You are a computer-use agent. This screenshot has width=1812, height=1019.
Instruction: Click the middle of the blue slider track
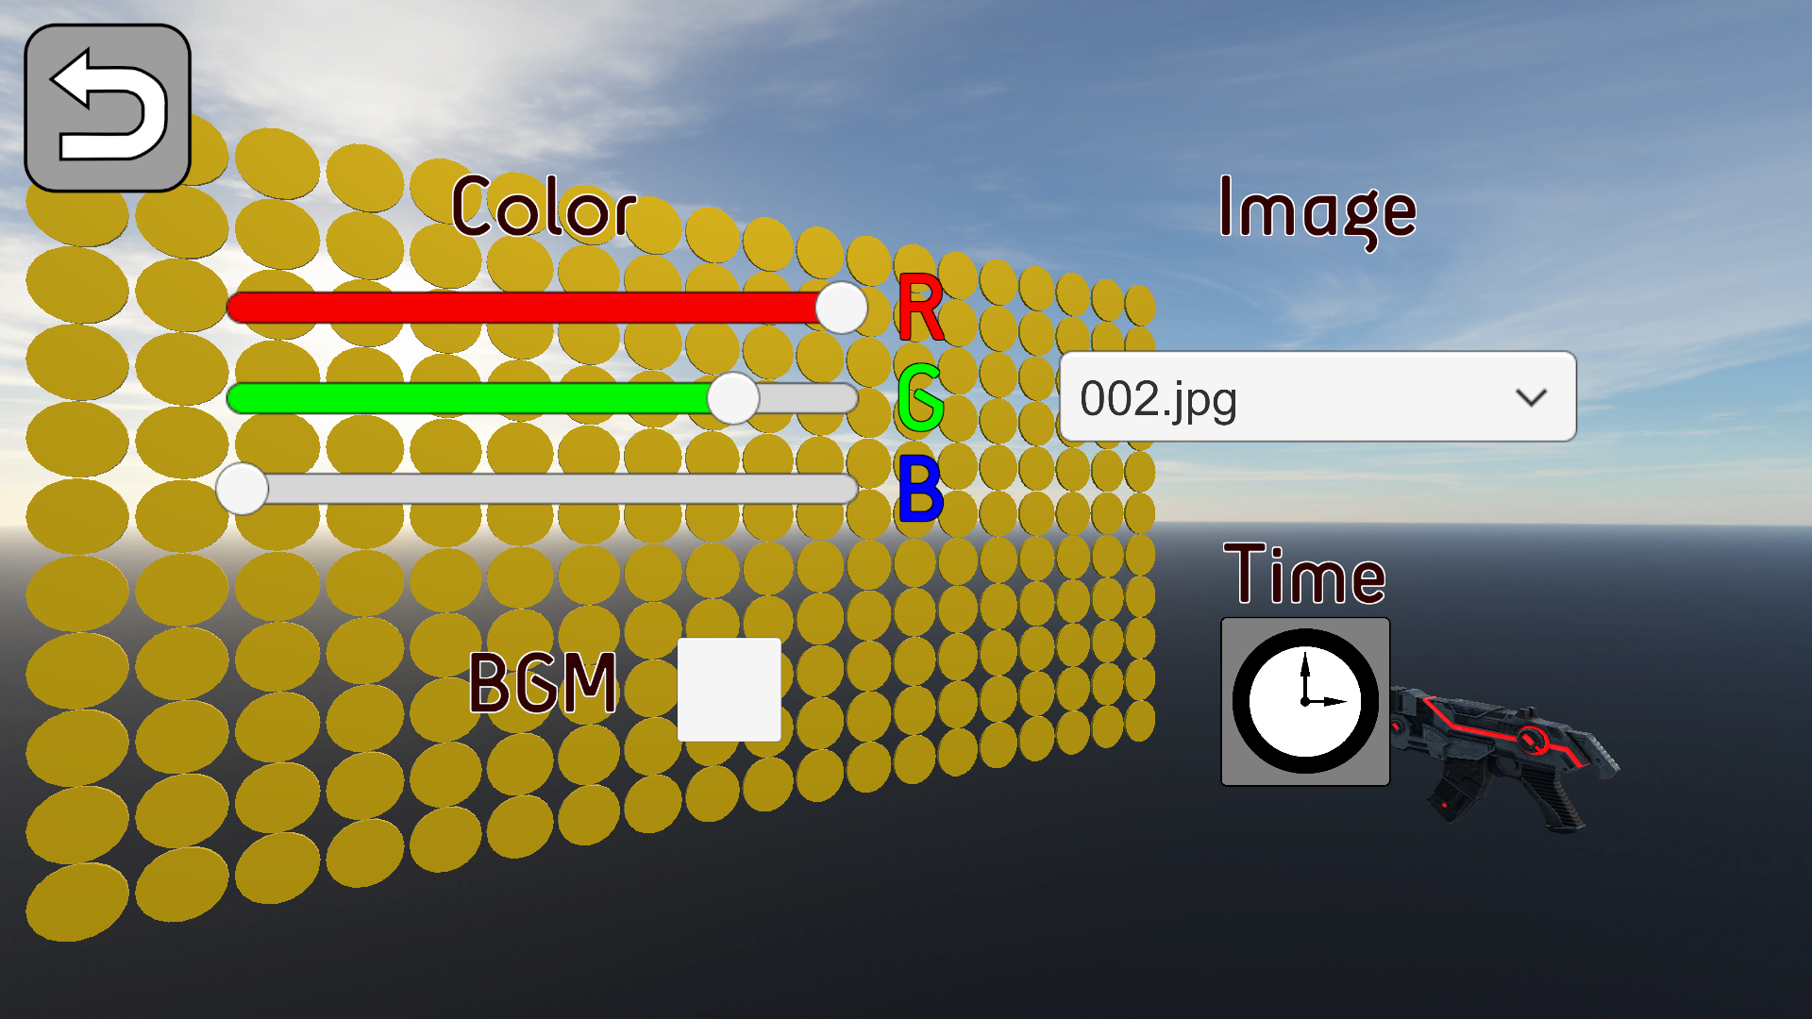tap(543, 489)
